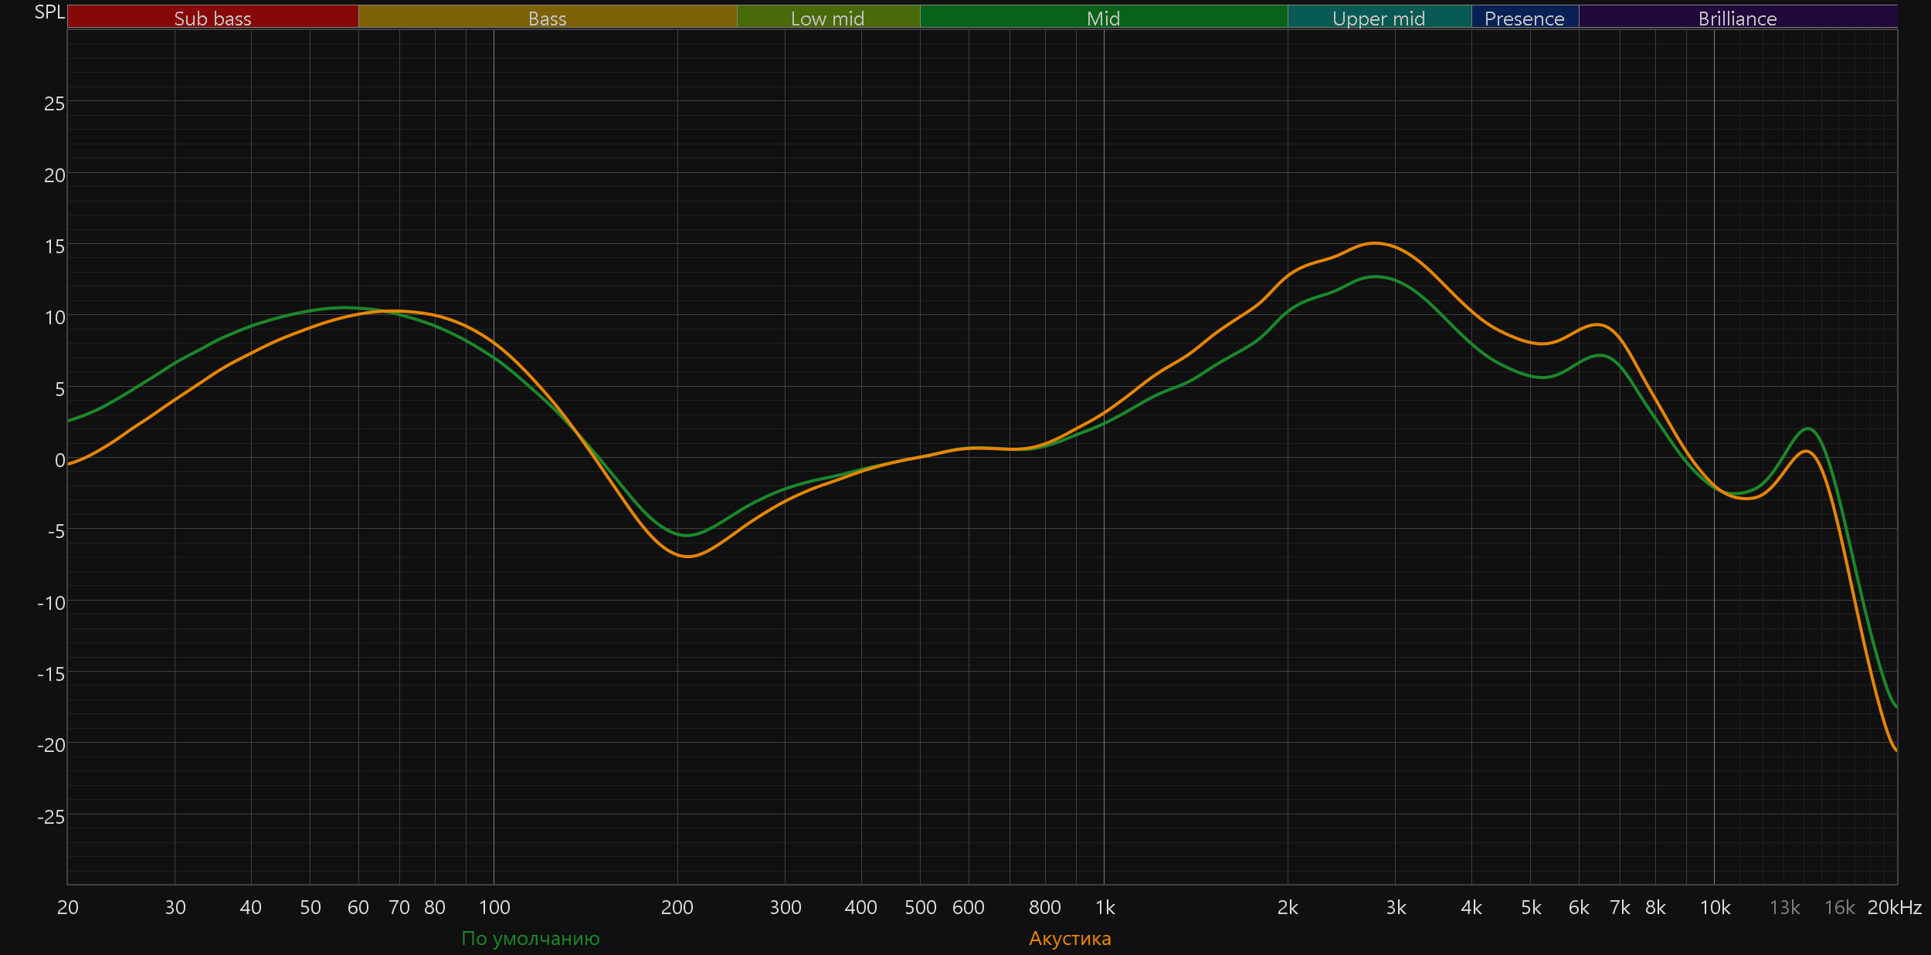Select the Mid frequency band header
The image size is (1931, 955).
[x=1103, y=18]
